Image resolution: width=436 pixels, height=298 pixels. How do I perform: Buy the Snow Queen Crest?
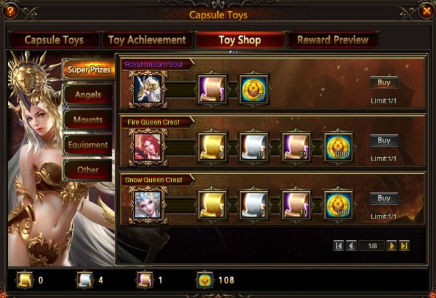pos(384,198)
